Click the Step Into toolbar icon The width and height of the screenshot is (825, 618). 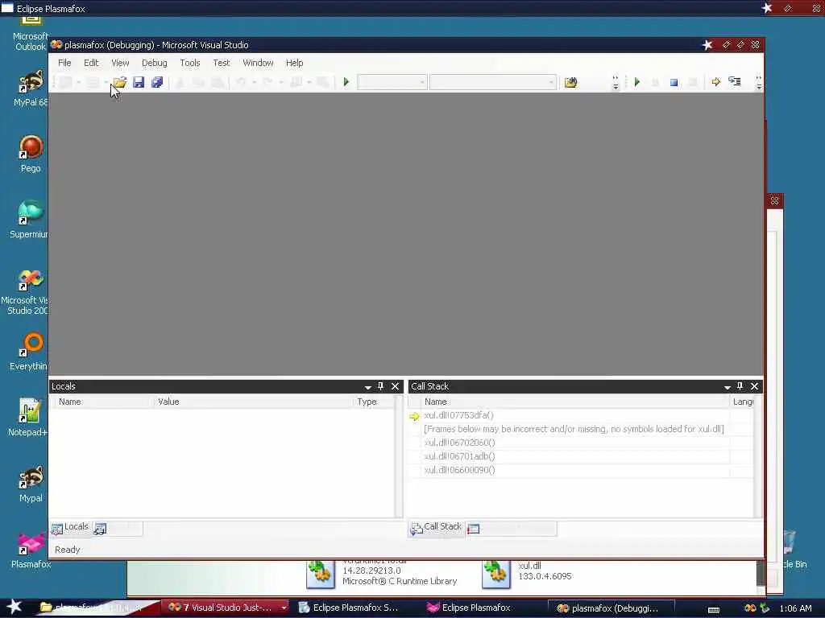point(735,81)
